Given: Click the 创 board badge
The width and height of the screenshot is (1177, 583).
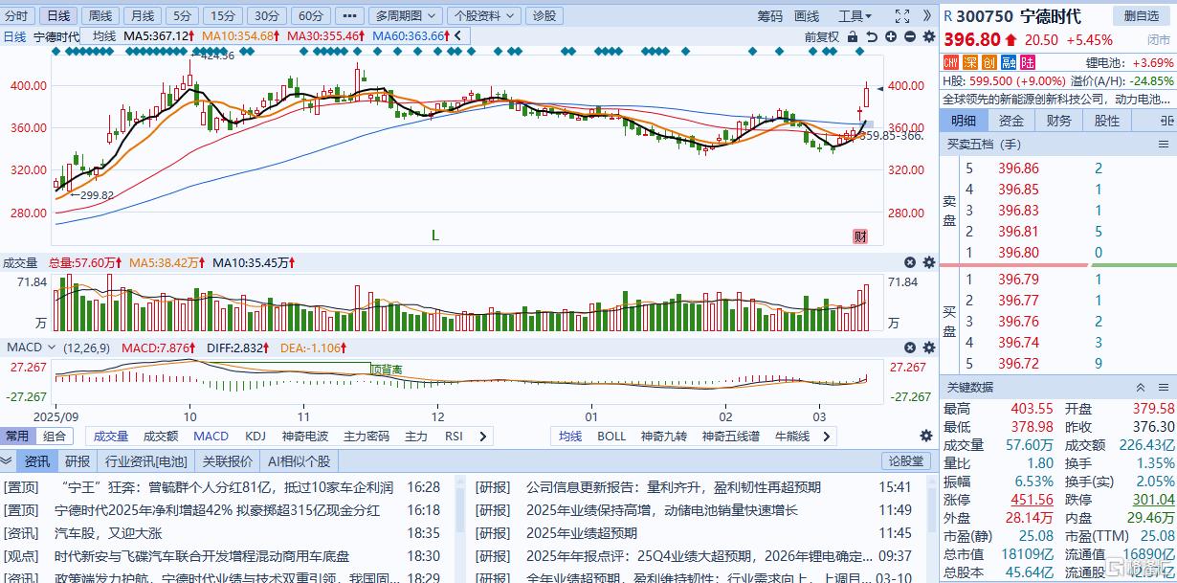Looking at the screenshot, I should point(989,62).
